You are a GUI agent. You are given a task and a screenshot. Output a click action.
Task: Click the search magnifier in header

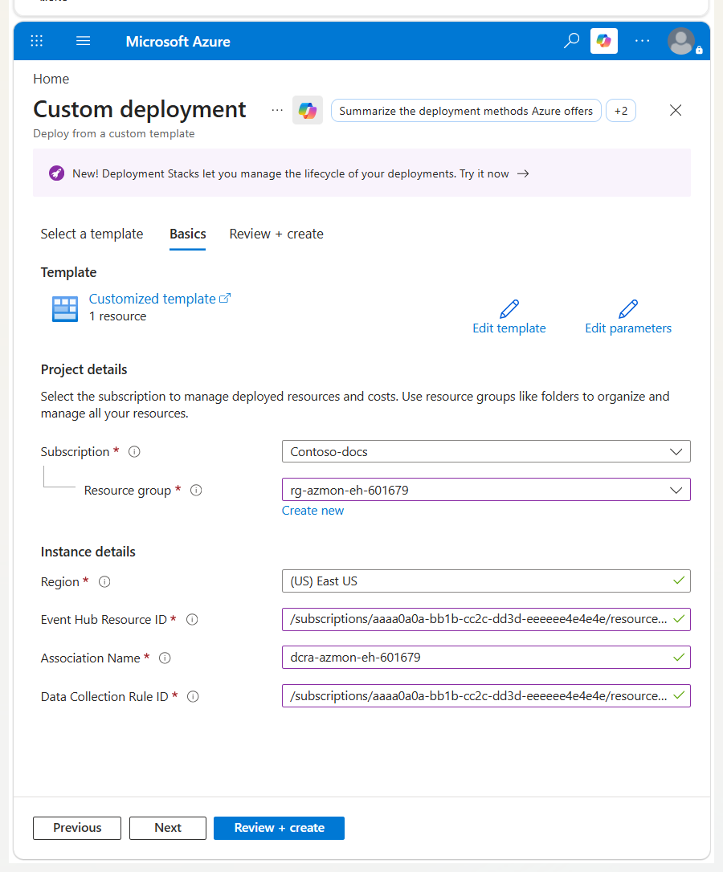(x=571, y=41)
